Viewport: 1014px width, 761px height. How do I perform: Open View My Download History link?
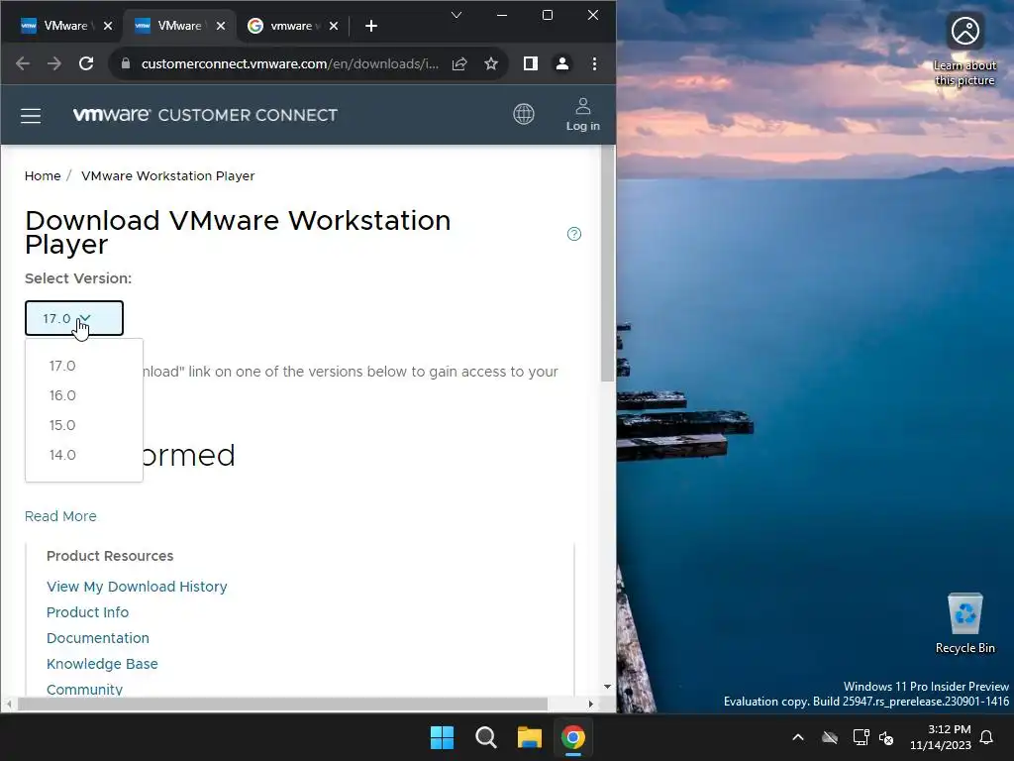point(137,587)
